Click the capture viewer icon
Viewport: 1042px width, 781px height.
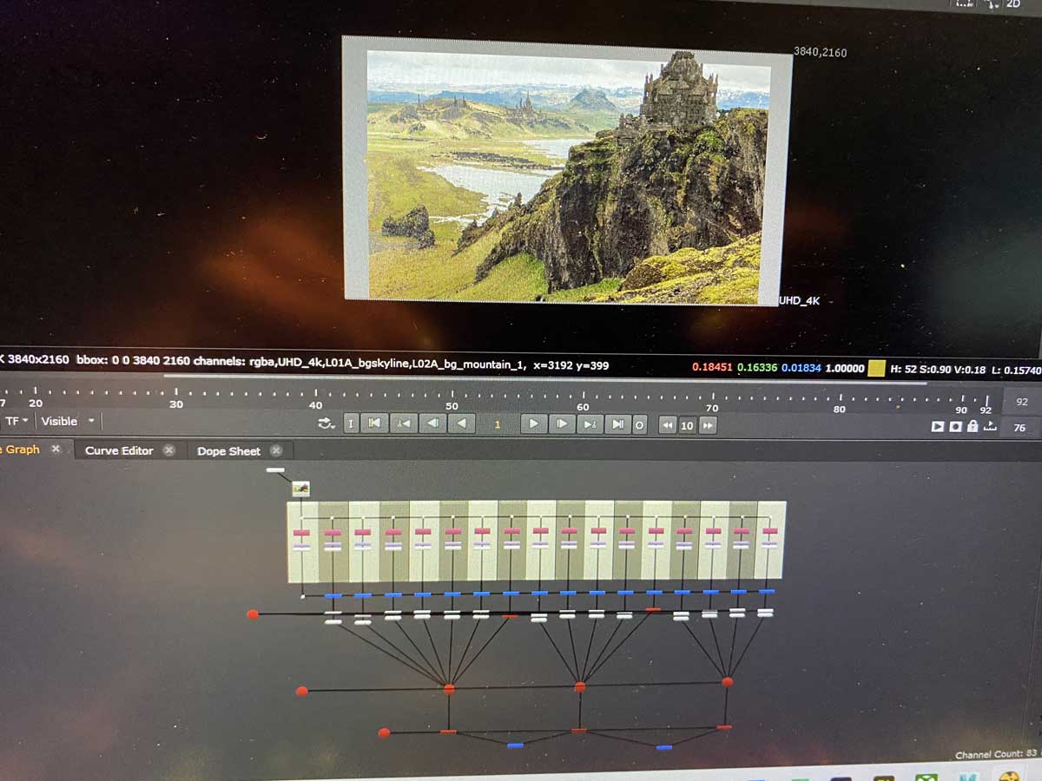click(x=955, y=426)
